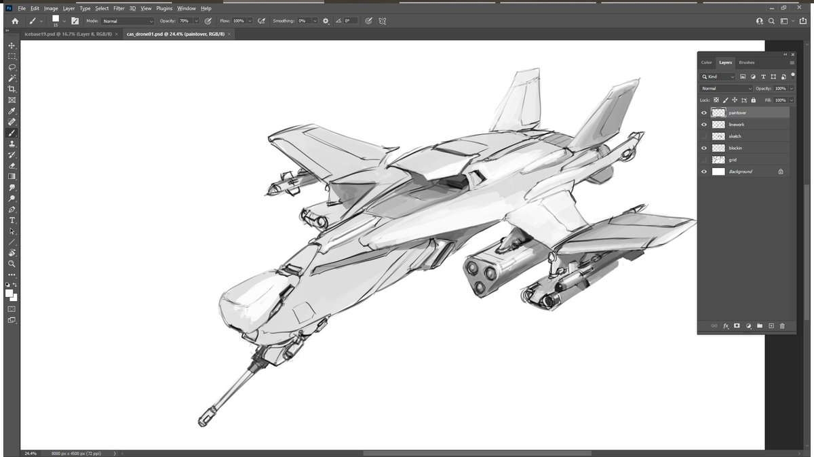This screenshot has width=814, height=457.
Task: Toggle pressure controls size
Action: [x=368, y=21]
